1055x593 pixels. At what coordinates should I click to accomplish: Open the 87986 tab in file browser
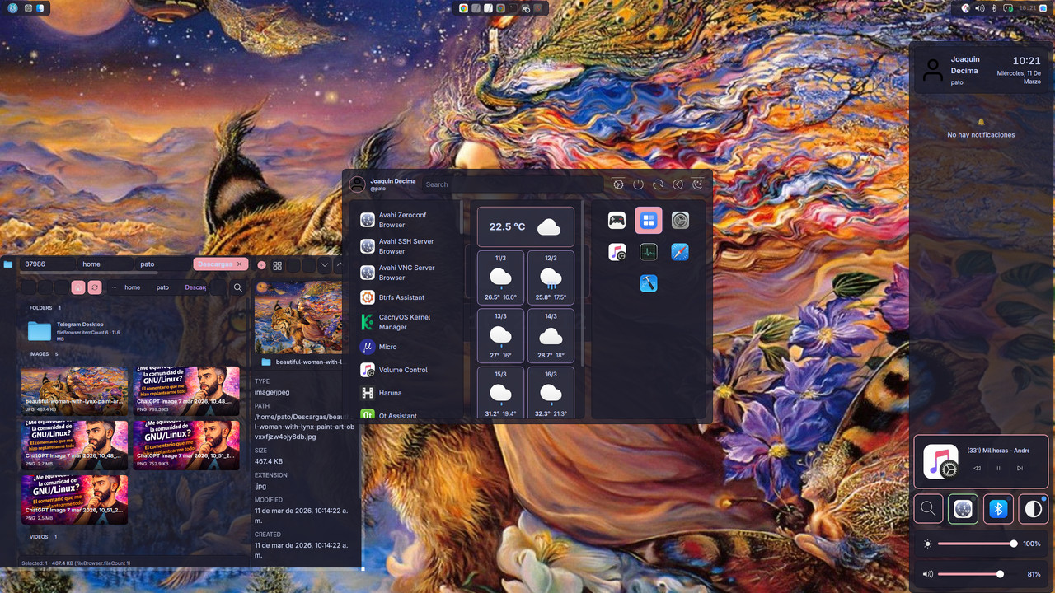point(47,264)
